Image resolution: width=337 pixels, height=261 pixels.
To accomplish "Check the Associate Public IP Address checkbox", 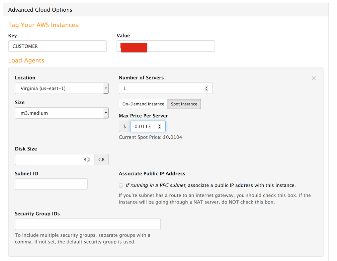I will (121, 185).
